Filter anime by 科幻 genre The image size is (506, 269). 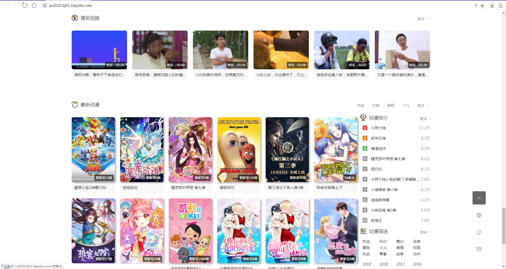click(x=383, y=241)
